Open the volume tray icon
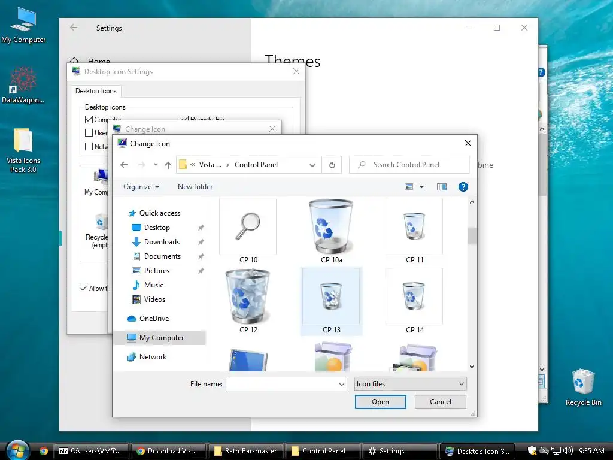 click(568, 450)
